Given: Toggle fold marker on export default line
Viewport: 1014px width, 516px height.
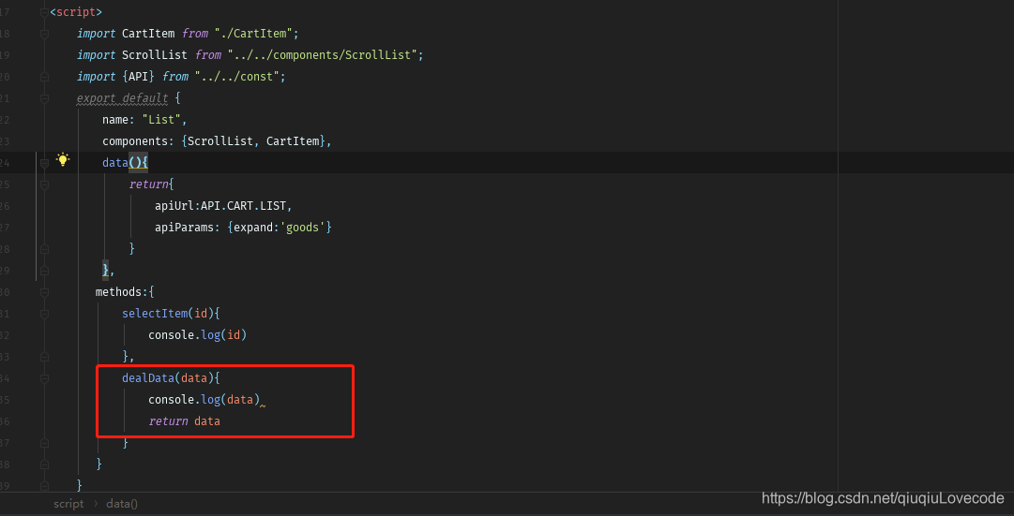Looking at the screenshot, I should pyautogui.click(x=44, y=98).
